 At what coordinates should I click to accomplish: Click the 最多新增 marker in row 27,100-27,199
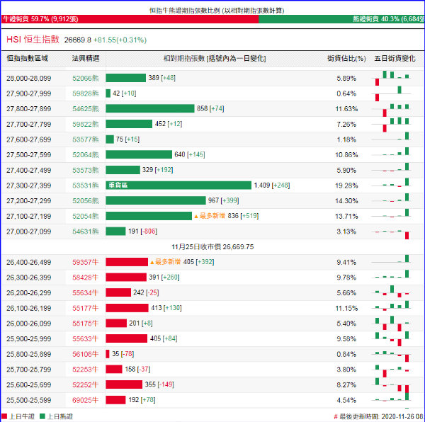pyautogui.click(x=210, y=216)
